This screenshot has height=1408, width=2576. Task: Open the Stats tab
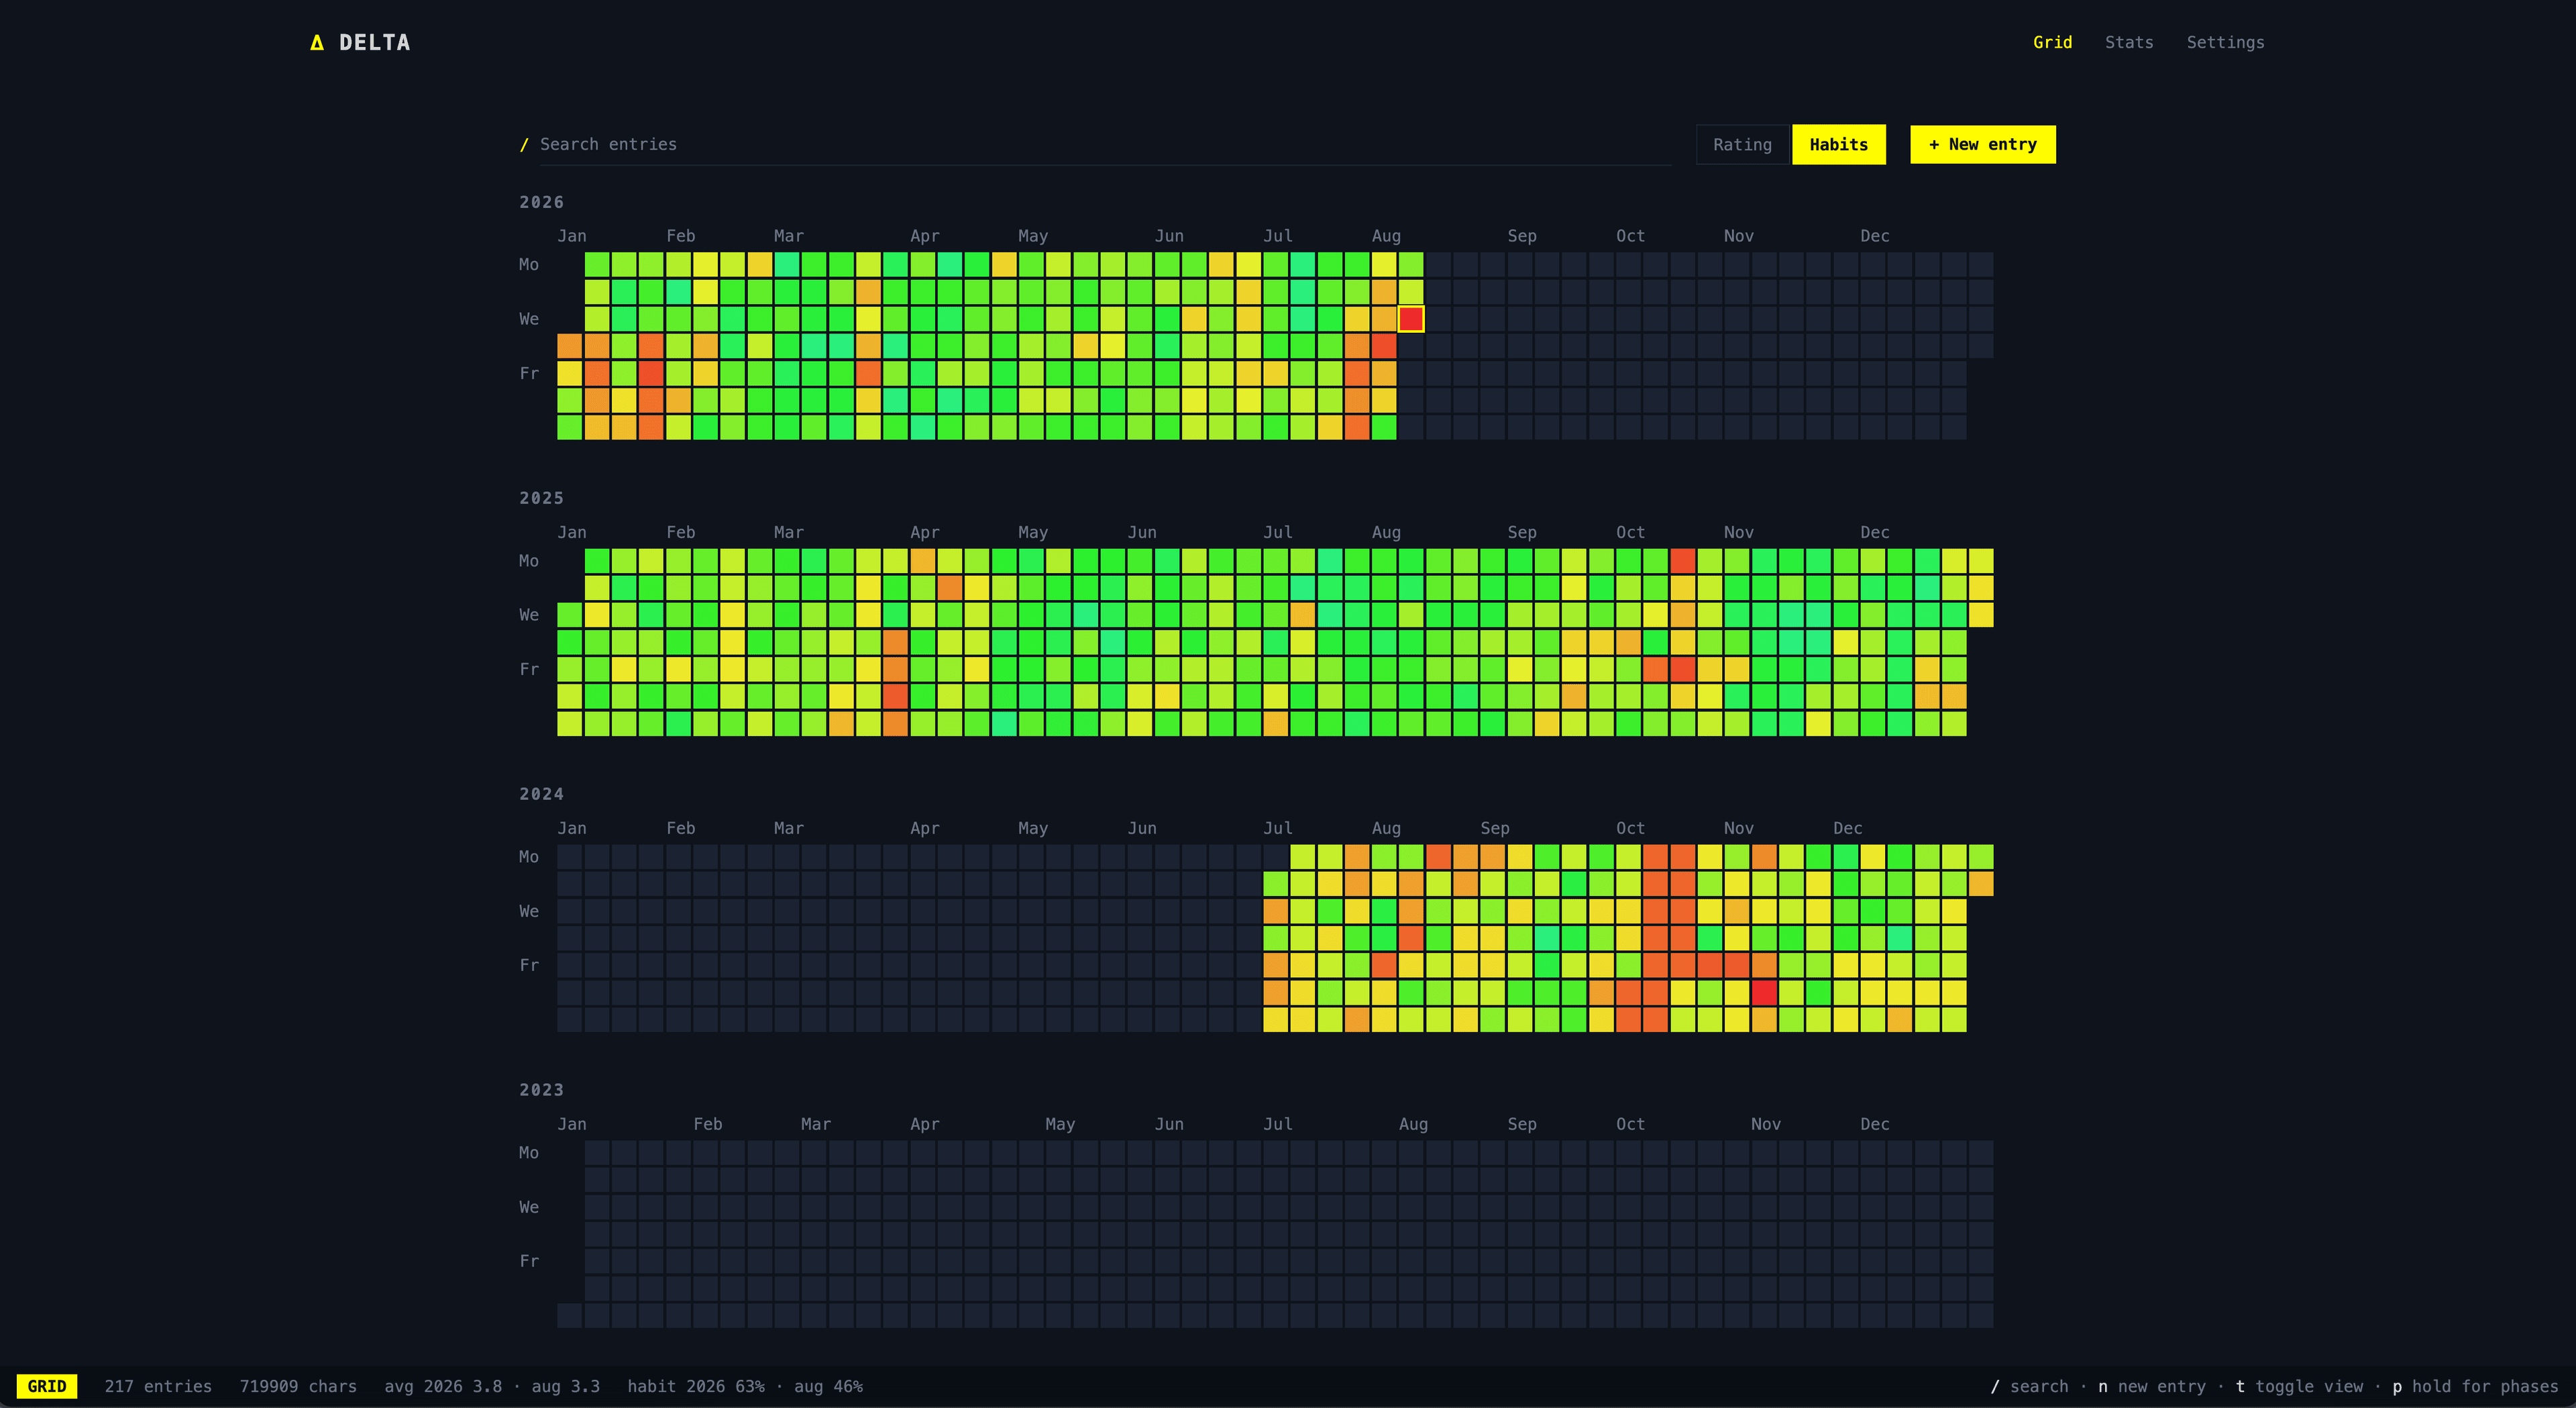click(2129, 42)
